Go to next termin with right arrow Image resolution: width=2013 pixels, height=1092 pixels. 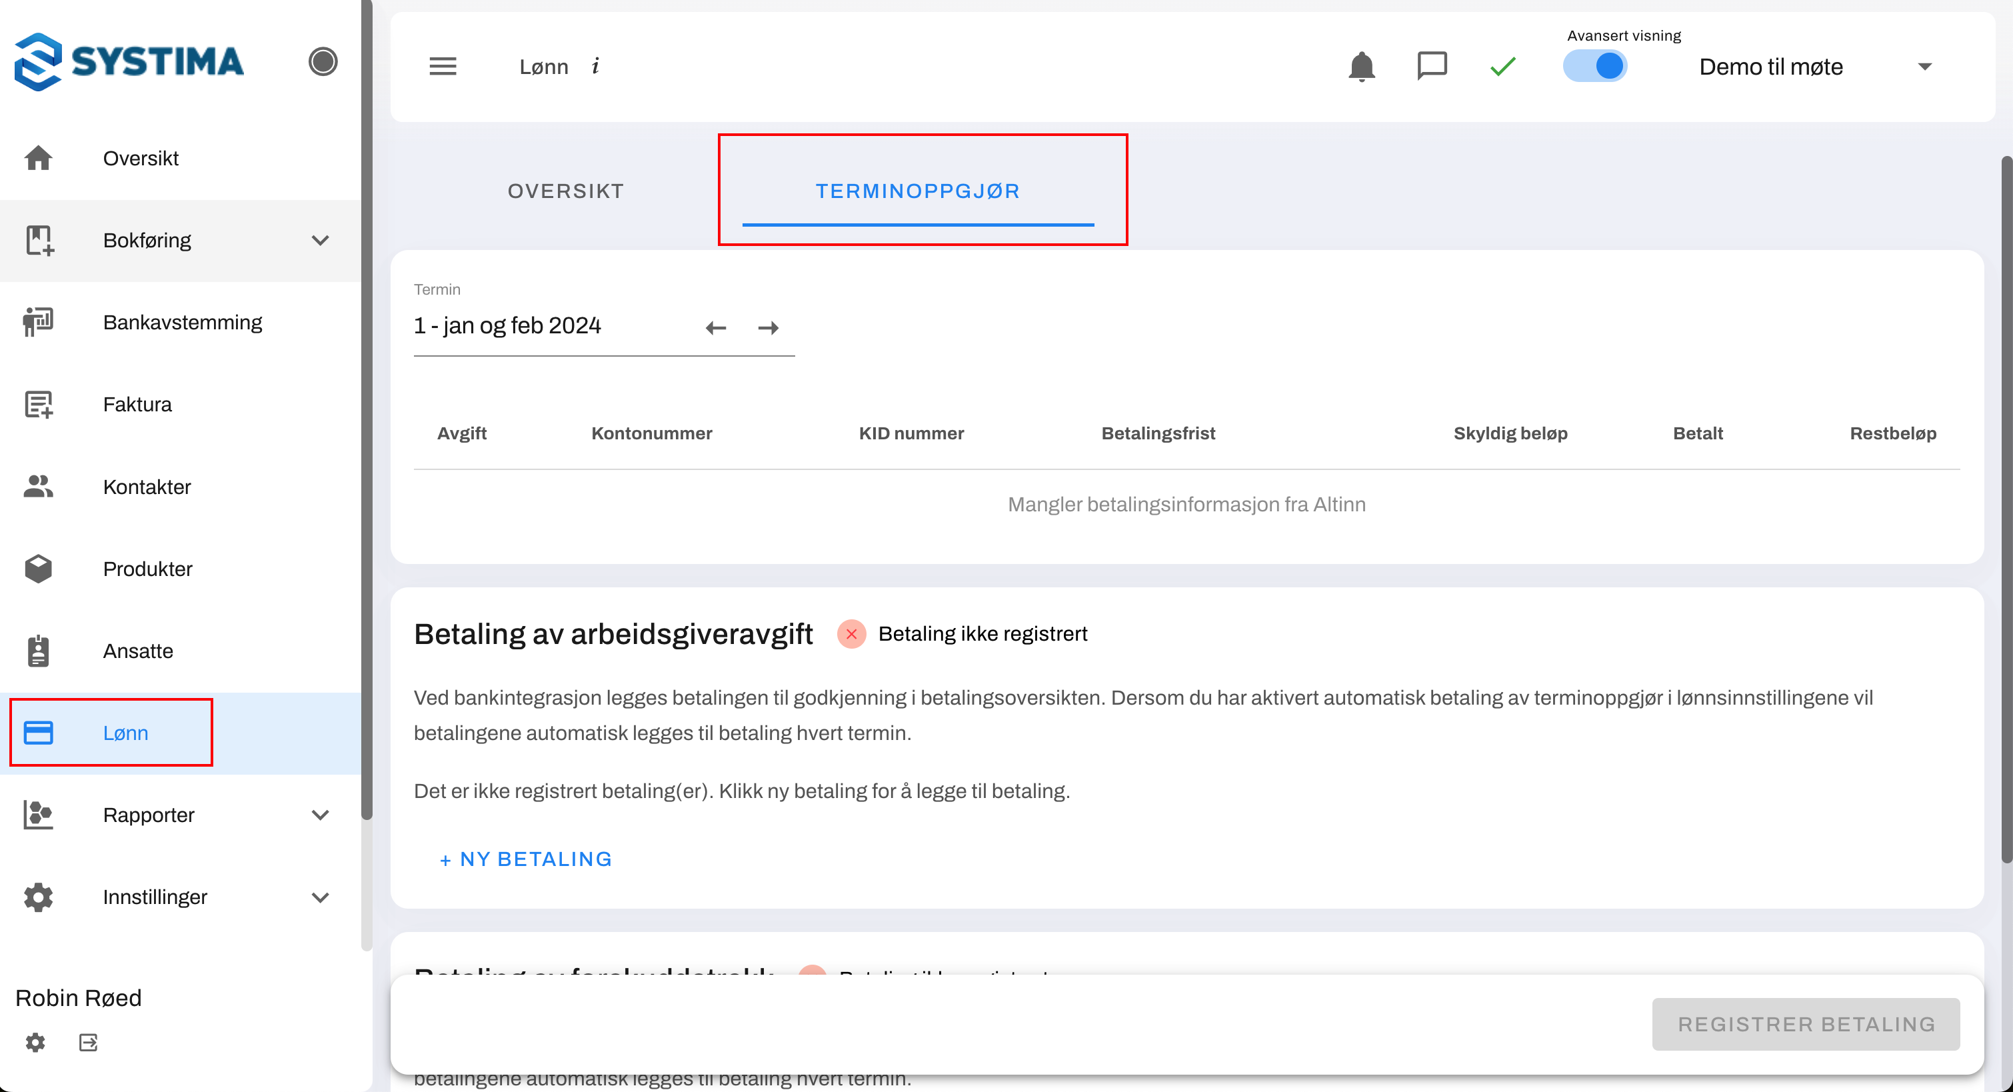(x=768, y=327)
